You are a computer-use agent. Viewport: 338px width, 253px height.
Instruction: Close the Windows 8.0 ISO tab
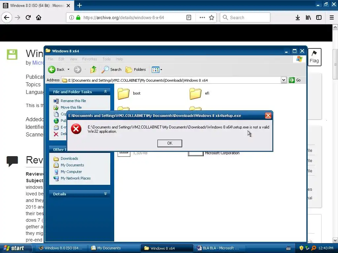[x=68, y=6]
